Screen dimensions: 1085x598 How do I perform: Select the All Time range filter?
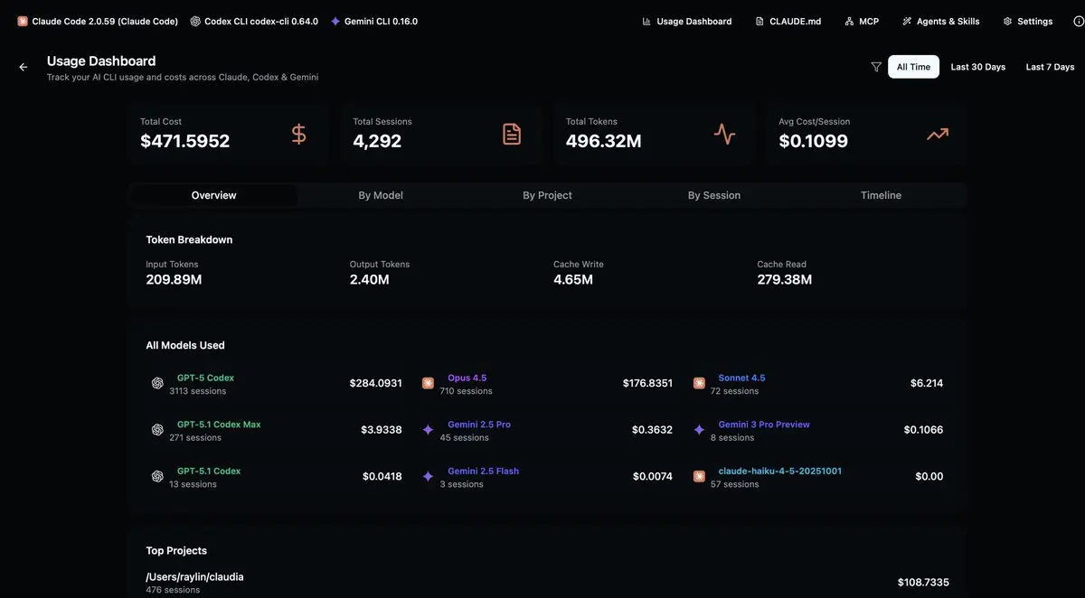pyautogui.click(x=913, y=67)
